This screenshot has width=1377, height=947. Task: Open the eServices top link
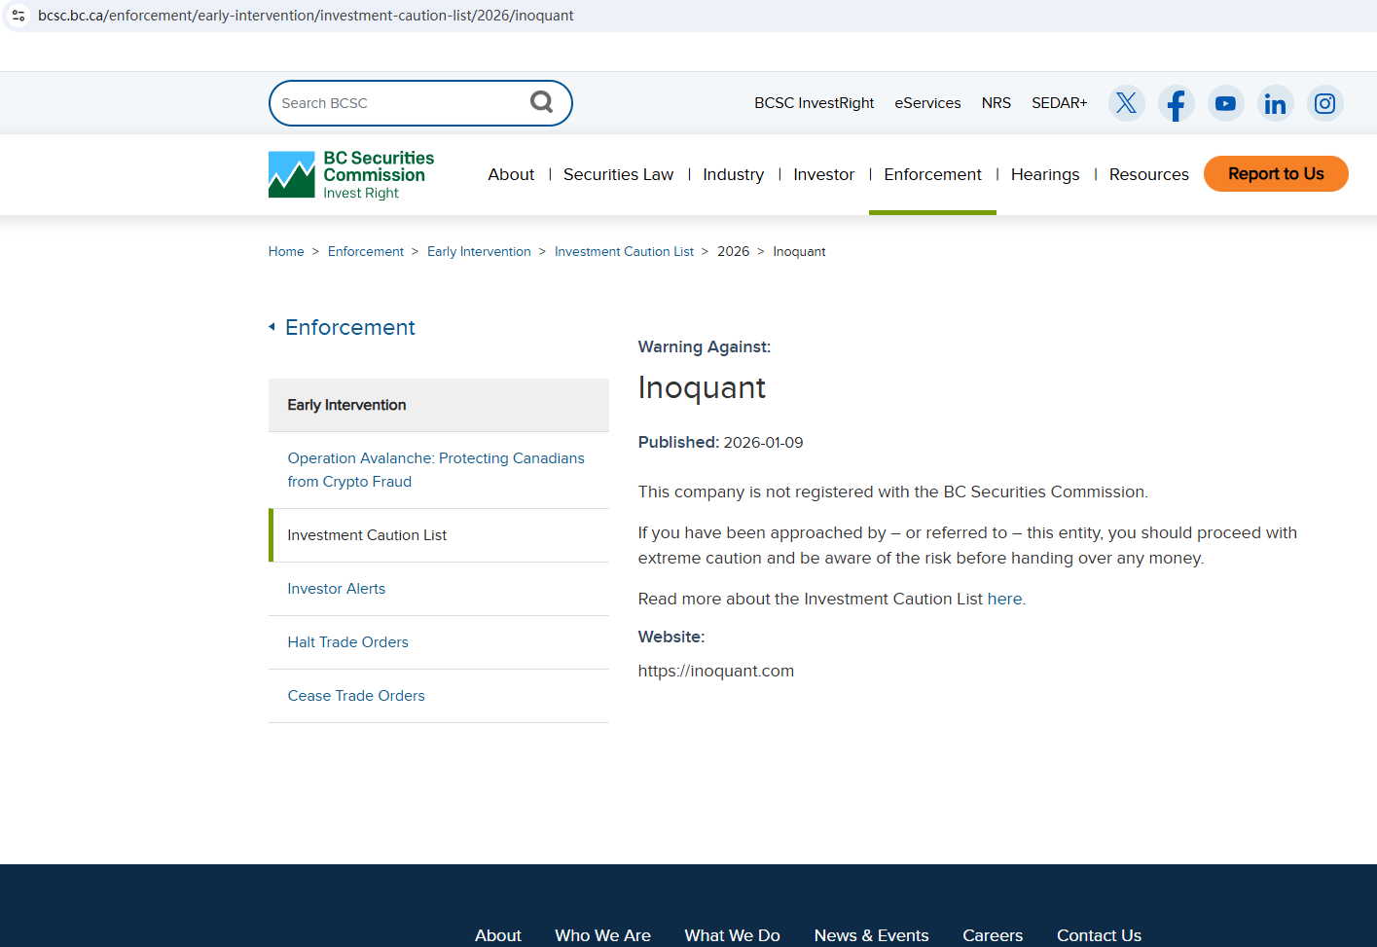927,103
